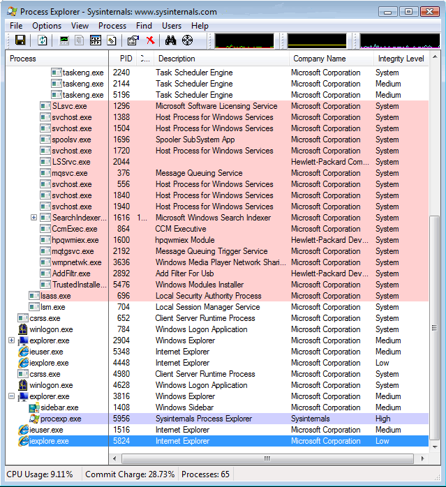This screenshot has width=446, height=487.
Task: Click the 'Message Queuing Trigger Service' description
Action: coord(211,251)
